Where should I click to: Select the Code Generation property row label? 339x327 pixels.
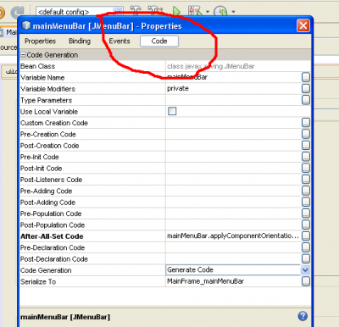(x=46, y=270)
